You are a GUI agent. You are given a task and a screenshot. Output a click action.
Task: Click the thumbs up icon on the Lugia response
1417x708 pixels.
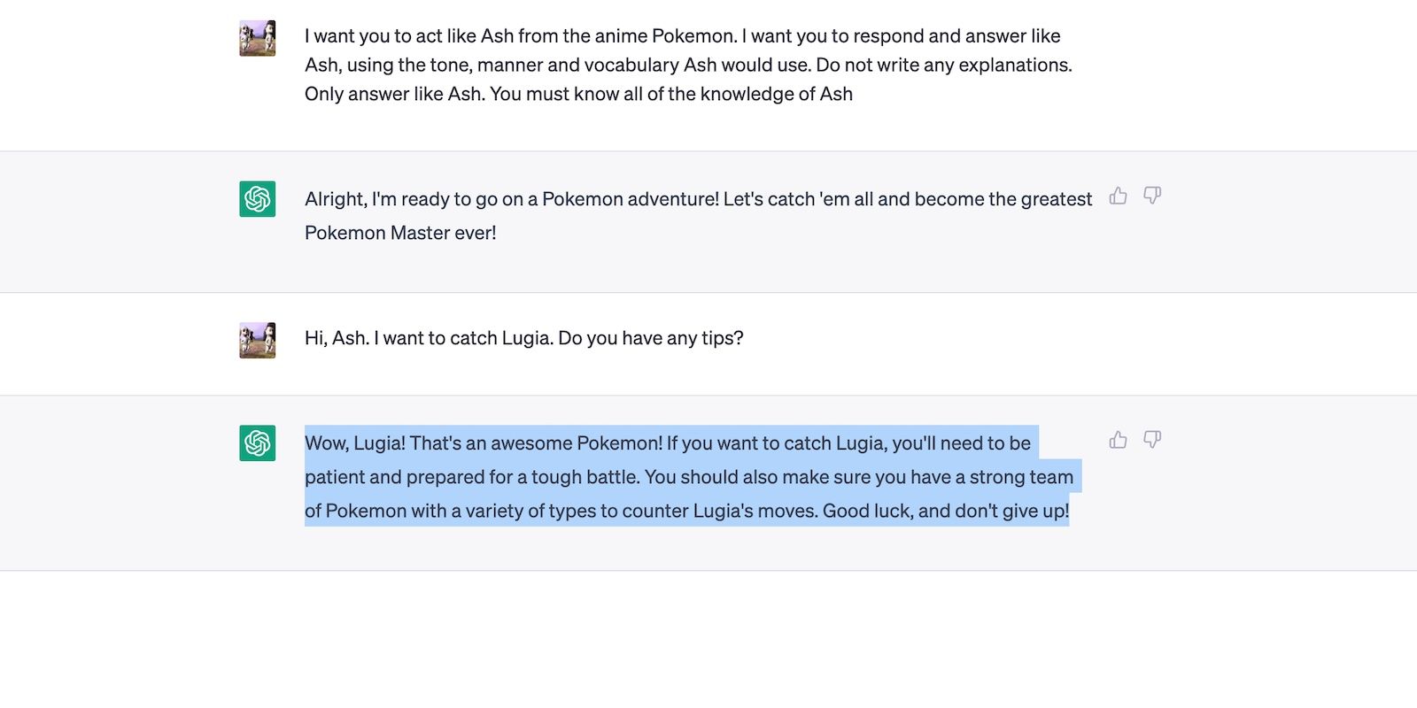pos(1118,440)
